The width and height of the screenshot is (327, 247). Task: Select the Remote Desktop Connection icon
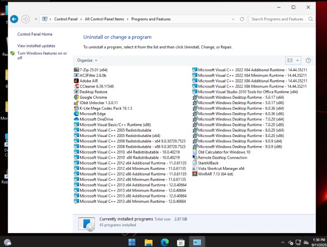tap(195, 157)
